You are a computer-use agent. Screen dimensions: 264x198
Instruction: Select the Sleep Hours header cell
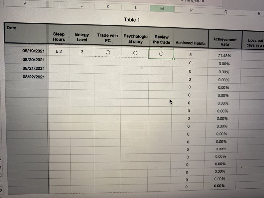(59, 37)
